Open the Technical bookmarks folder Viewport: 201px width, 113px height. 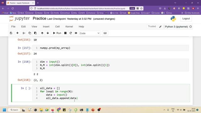click(91, 13)
